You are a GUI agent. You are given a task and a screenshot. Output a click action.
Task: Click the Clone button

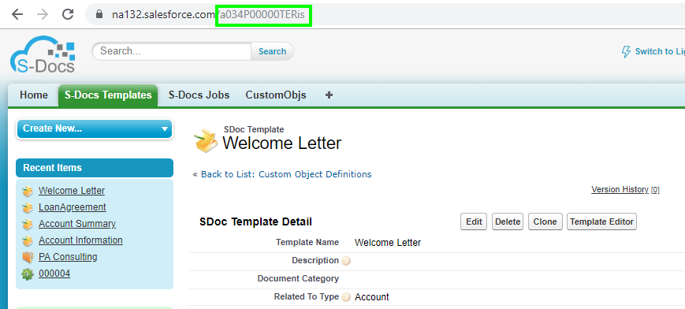[x=545, y=222]
